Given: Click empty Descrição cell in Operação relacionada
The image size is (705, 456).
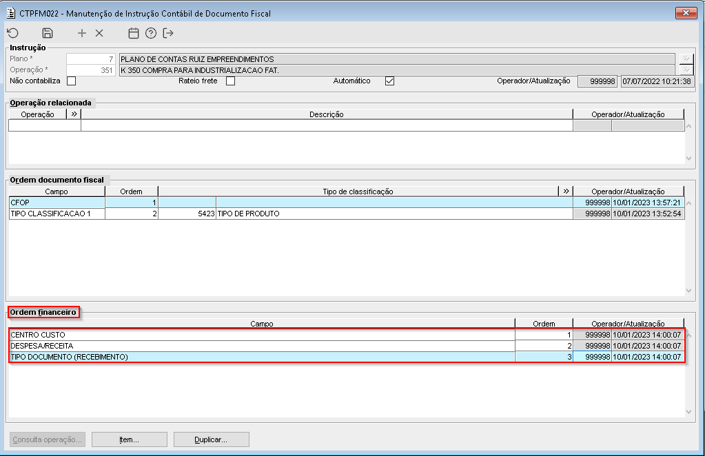Looking at the screenshot, I should pyautogui.click(x=327, y=125).
